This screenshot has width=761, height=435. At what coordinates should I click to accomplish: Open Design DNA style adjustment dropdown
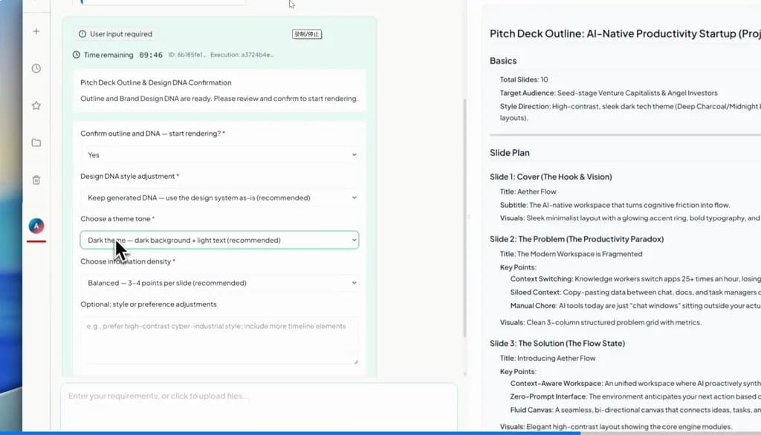pos(219,197)
